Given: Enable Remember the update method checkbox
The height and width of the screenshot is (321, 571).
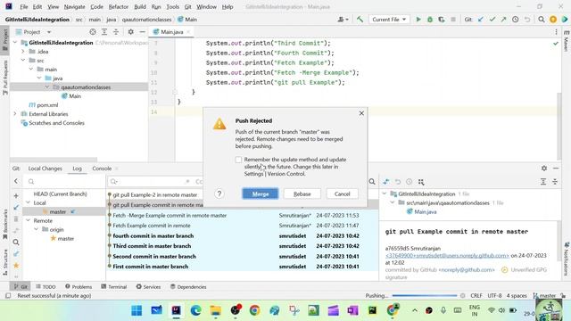Looking at the screenshot, I should click(238, 160).
